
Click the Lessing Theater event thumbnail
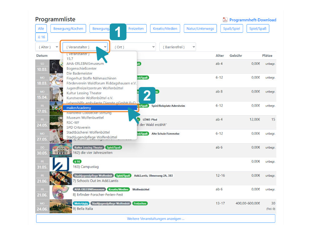[61, 150]
